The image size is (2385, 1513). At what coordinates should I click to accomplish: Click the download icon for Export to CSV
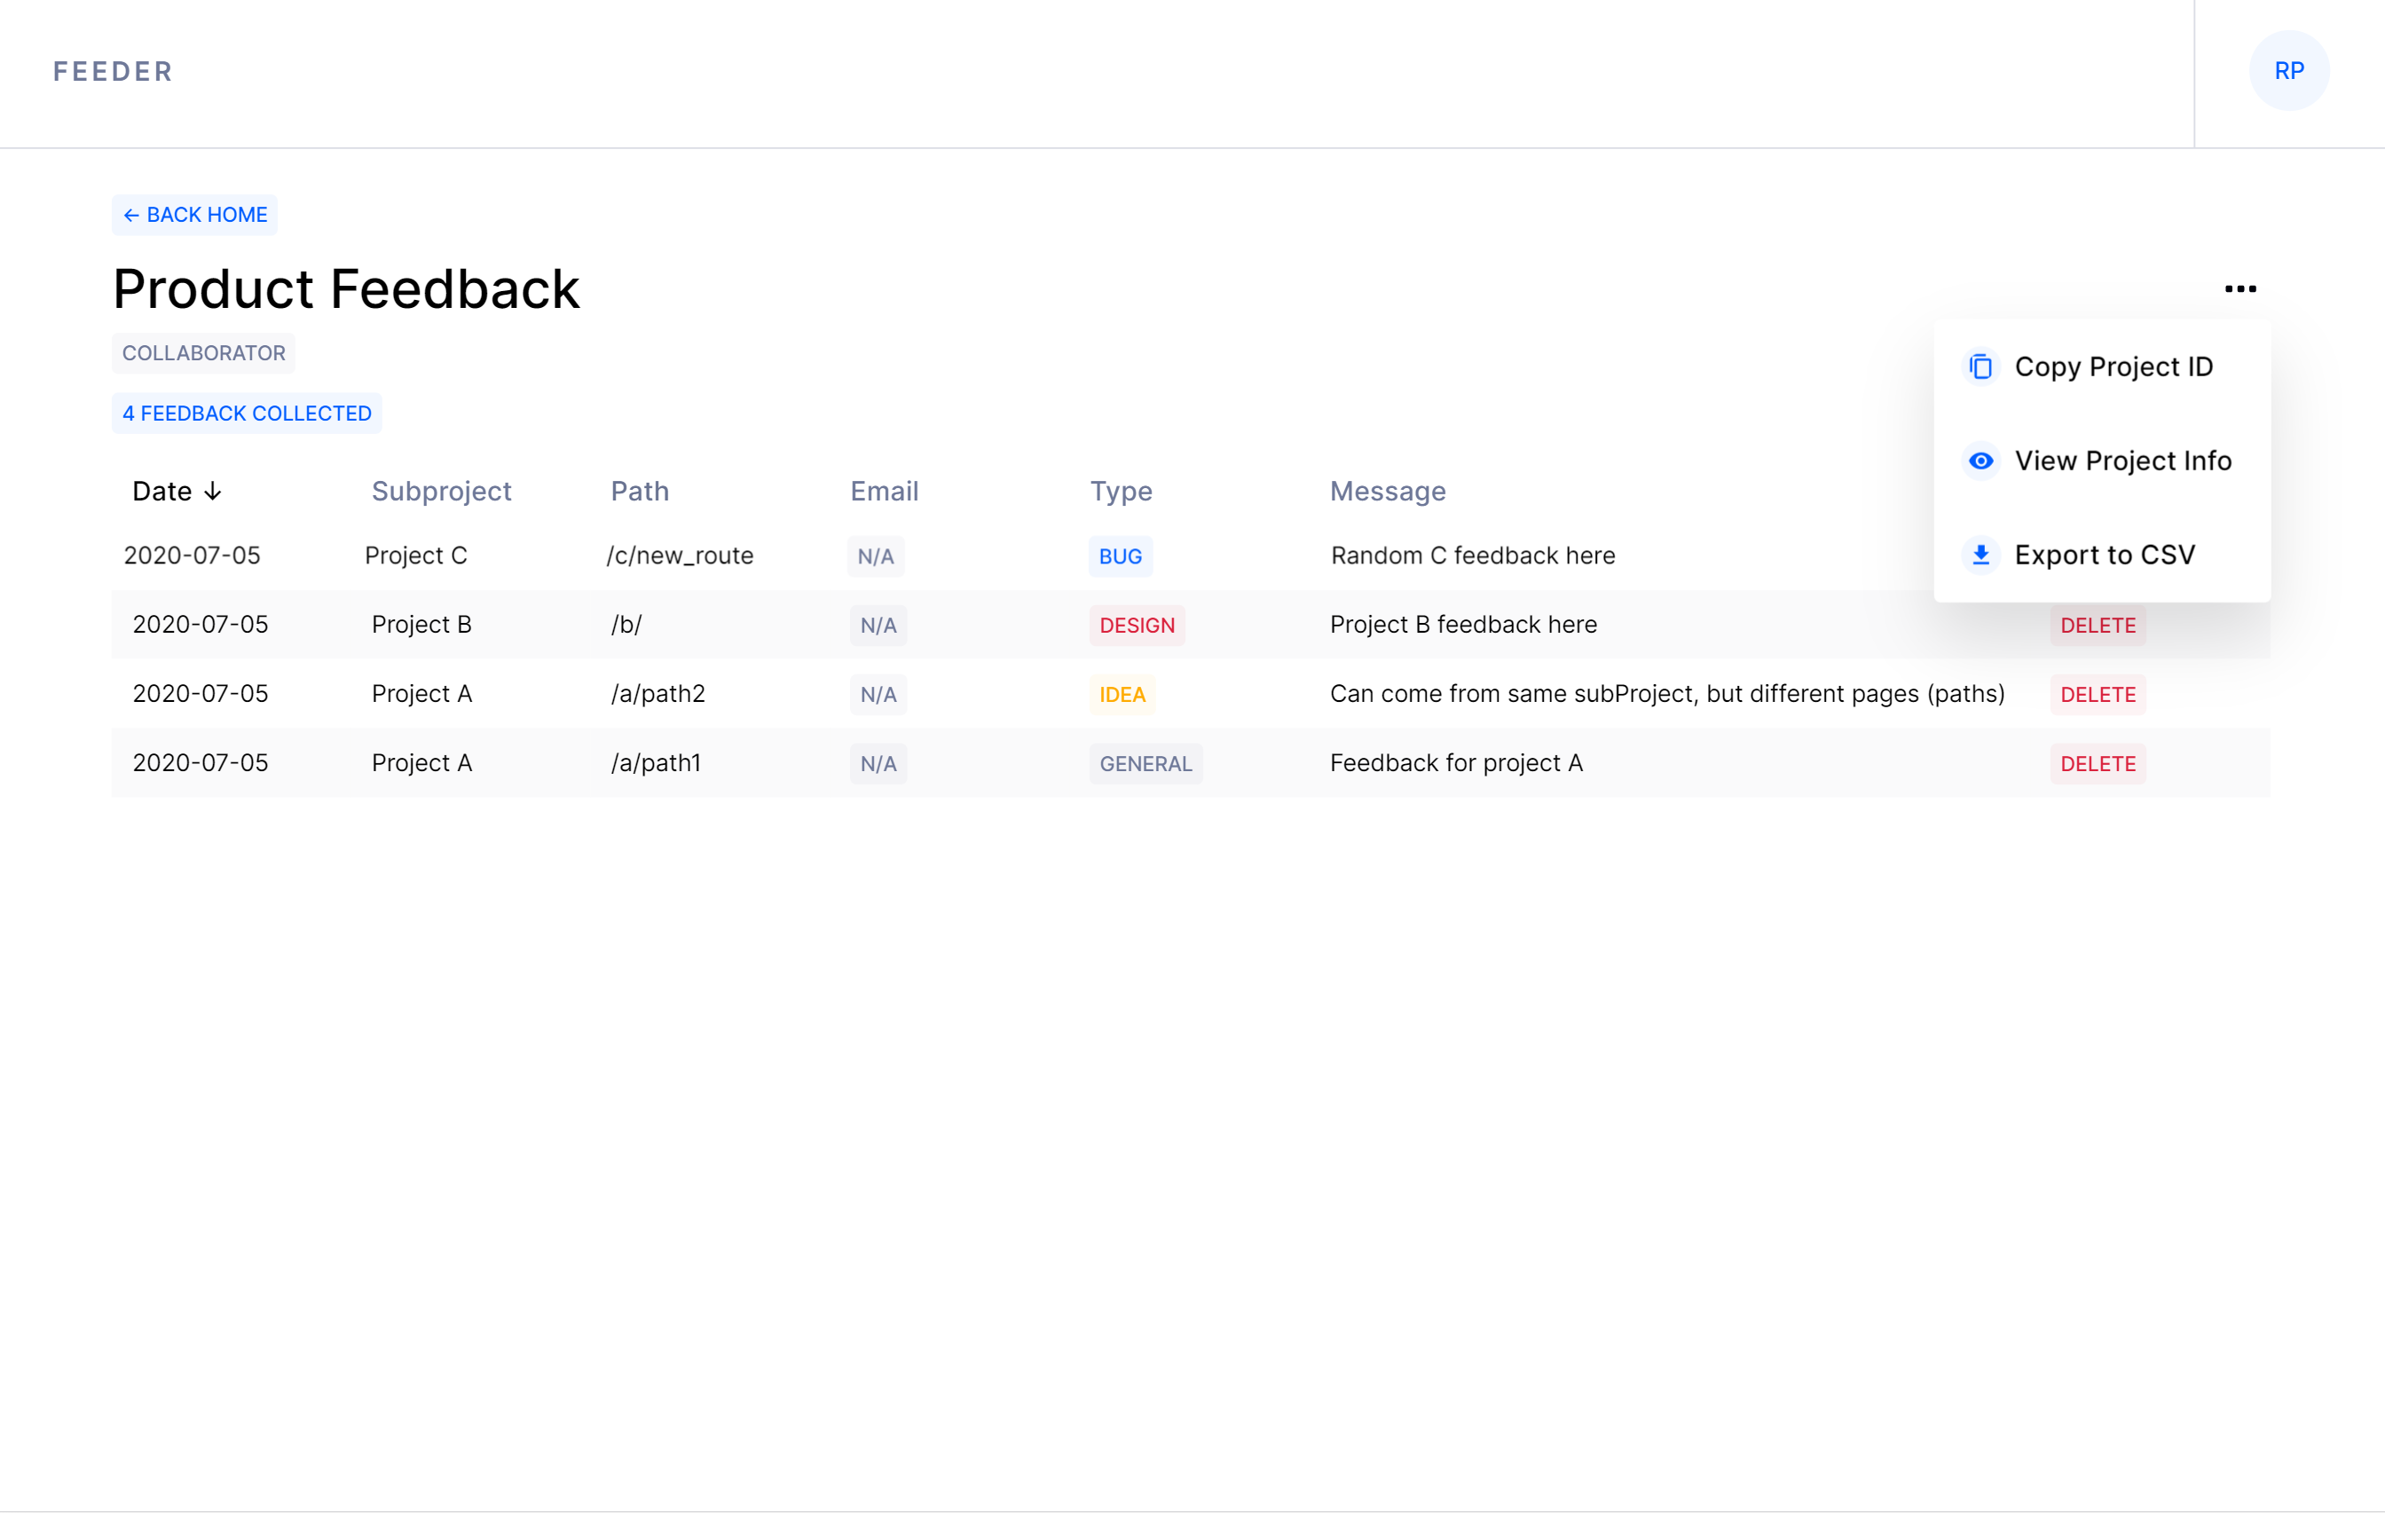[1980, 555]
